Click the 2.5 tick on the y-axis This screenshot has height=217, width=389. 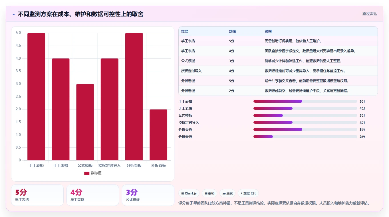tap(18, 97)
